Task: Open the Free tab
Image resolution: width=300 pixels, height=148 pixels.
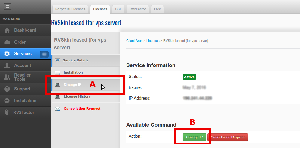Action: [157, 9]
